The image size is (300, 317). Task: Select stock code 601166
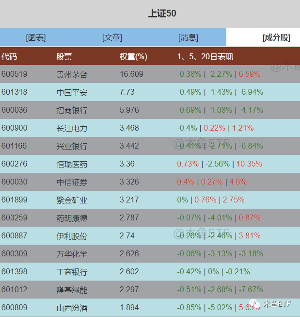coord(14,146)
